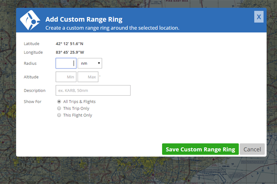Click the latitude value 42° 12' 51.6"N
The width and height of the screenshot is (277, 184).
pyautogui.click(x=72, y=44)
